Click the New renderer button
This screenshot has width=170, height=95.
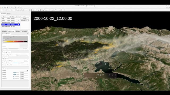[25, 17]
